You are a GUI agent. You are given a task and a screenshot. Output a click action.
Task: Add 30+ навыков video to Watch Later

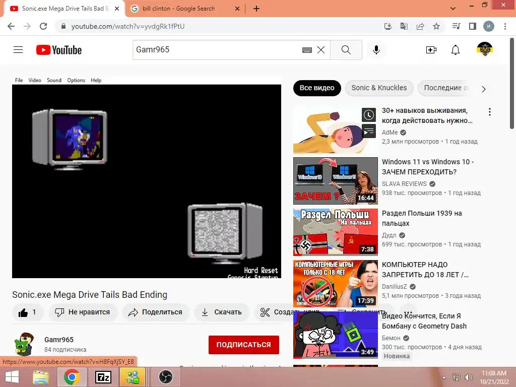[368, 115]
